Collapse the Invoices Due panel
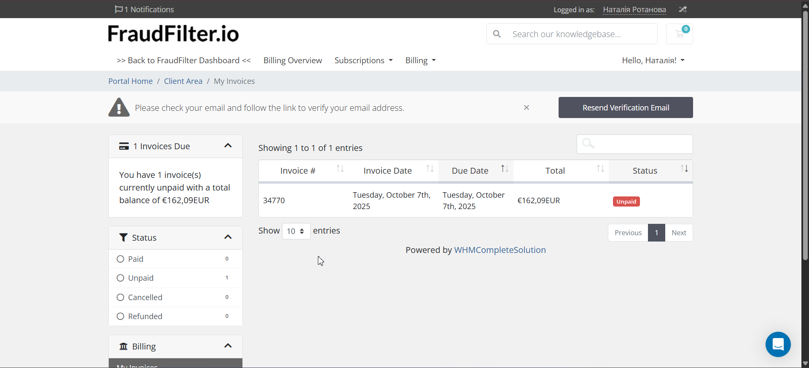 228,146
